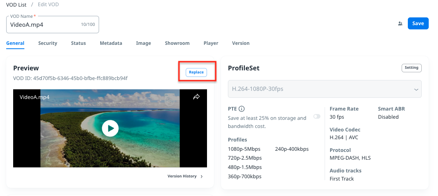Click the share arrow icon on video
438x196 pixels.
(196, 97)
